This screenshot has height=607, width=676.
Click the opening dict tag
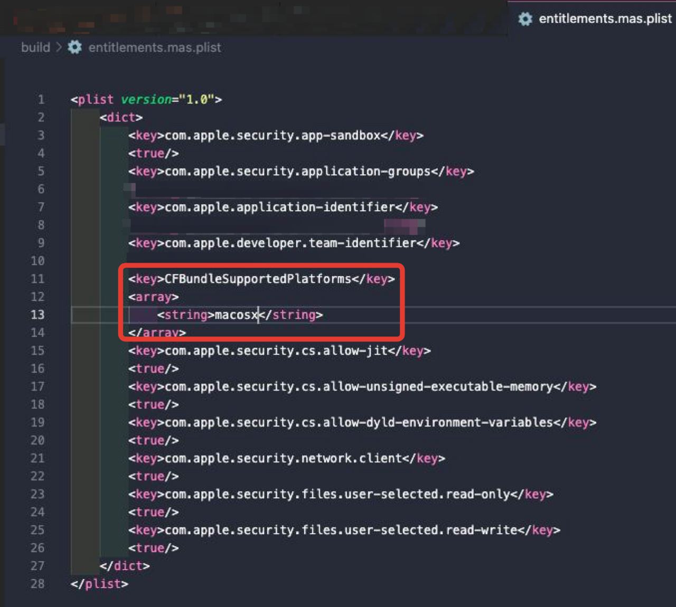click(x=121, y=117)
